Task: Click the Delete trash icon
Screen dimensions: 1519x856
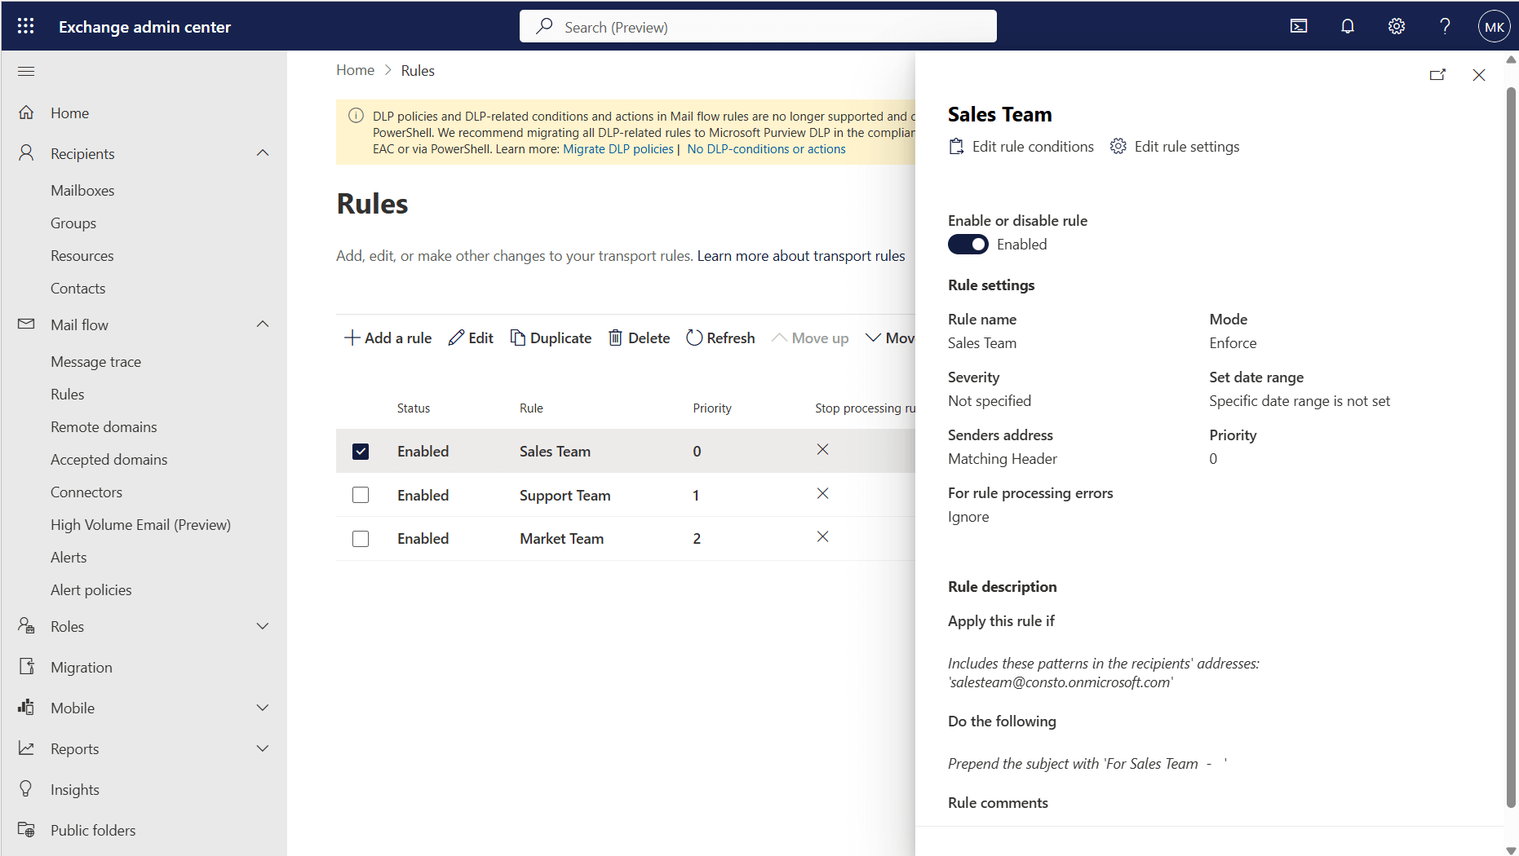Action: pyautogui.click(x=615, y=338)
